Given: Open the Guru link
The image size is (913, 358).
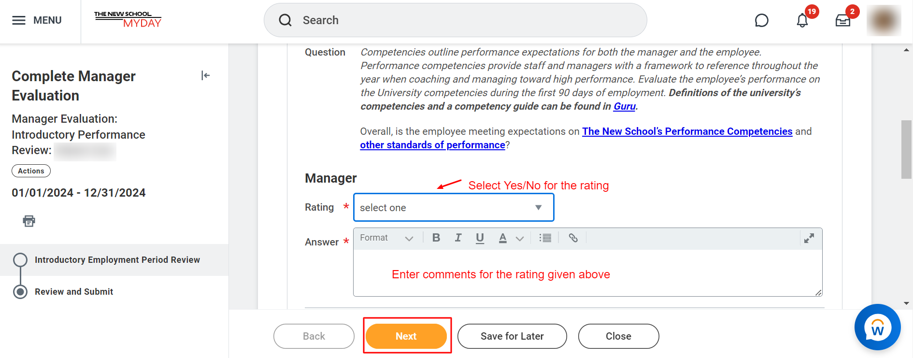Looking at the screenshot, I should [x=624, y=106].
